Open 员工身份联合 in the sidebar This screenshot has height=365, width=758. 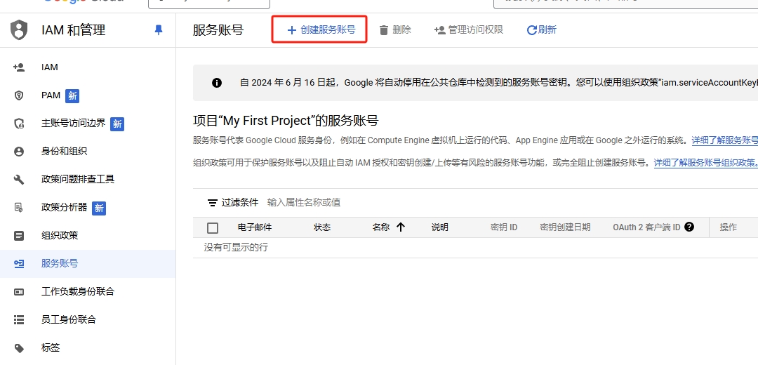click(x=69, y=319)
